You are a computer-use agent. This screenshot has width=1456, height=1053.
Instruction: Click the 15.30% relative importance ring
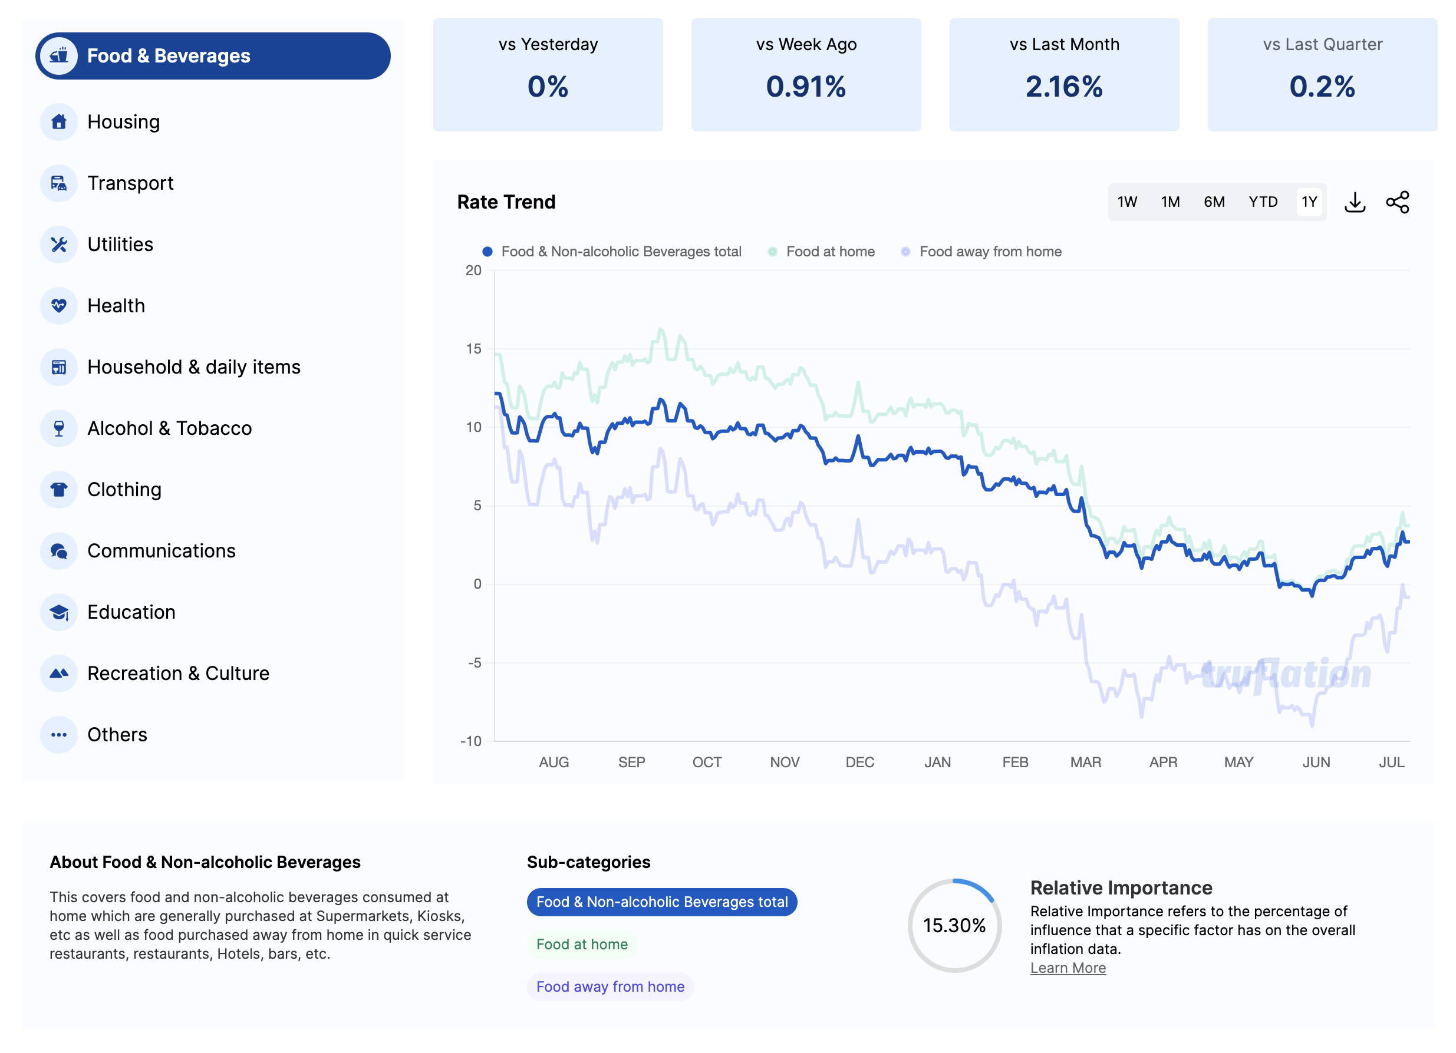pyautogui.click(x=954, y=925)
